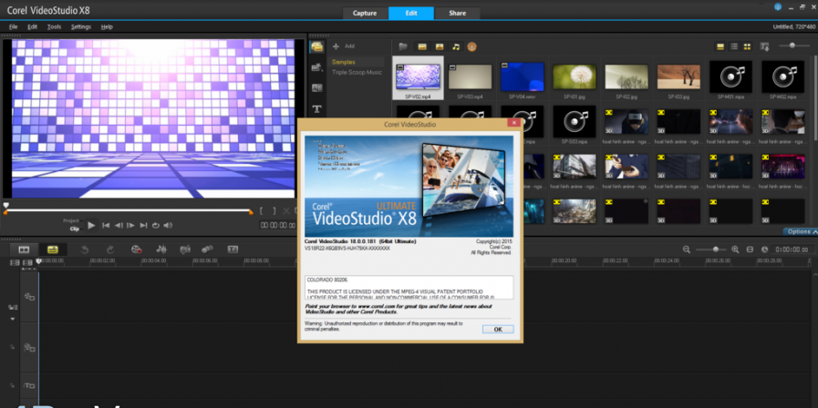Switch to the Capture tab

click(x=365, y=13)
